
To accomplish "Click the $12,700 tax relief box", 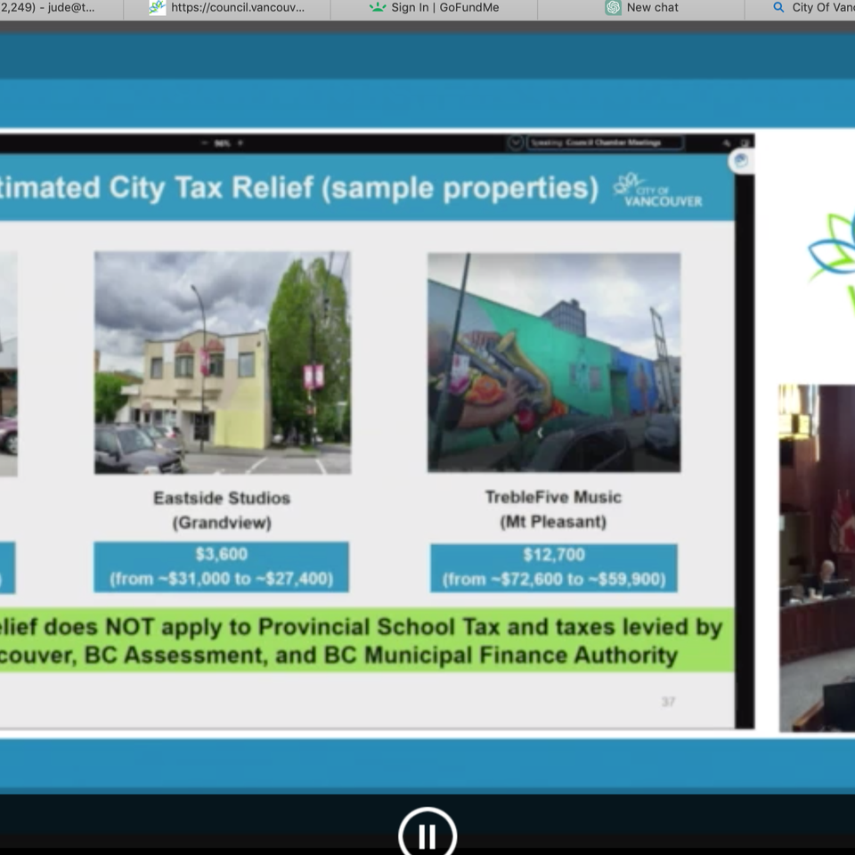I will [x=554, y=567].
